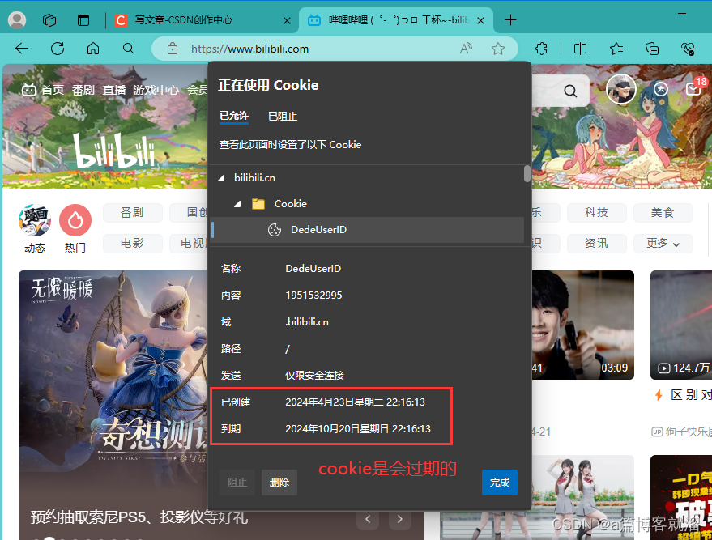Select the 番剧 category button
Image resolution: width=712 pixels, height=540 pixels.
(x=133, y=212)
